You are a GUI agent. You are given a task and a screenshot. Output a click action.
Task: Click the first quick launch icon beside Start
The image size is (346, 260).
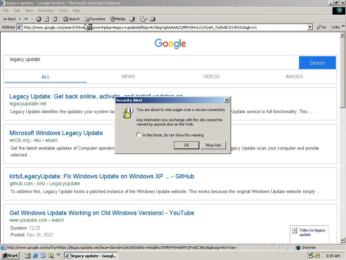pos(28,256)
